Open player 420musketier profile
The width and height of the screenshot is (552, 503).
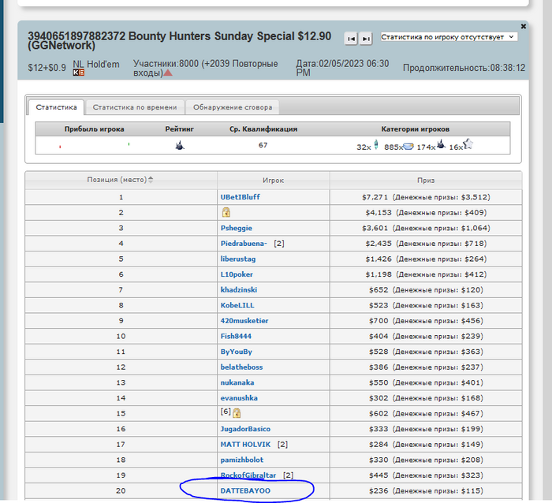pyautogui.click(x=244, y=321)
